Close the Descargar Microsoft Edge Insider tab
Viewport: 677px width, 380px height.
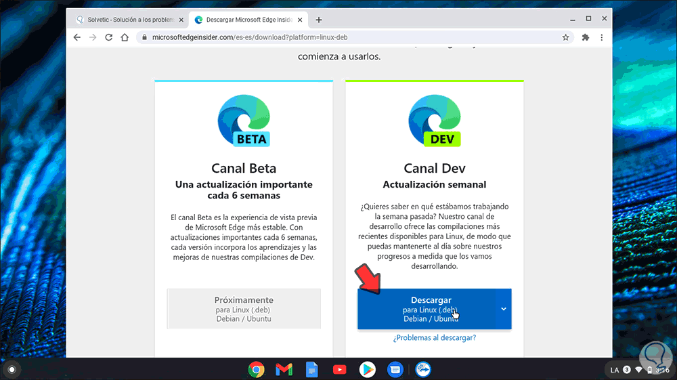(x=300, y=20)
